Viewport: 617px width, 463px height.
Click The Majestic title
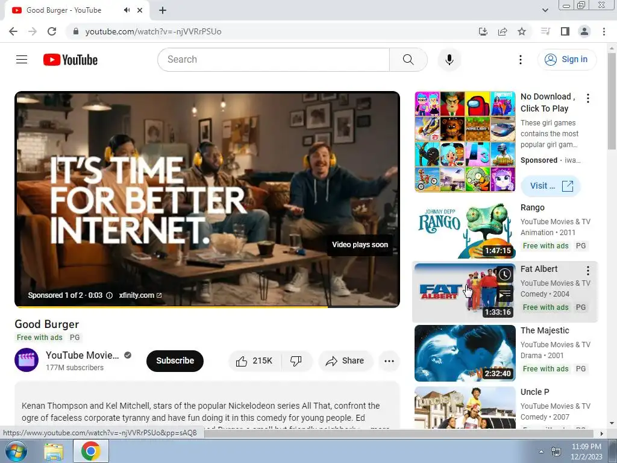click(545, 330)
